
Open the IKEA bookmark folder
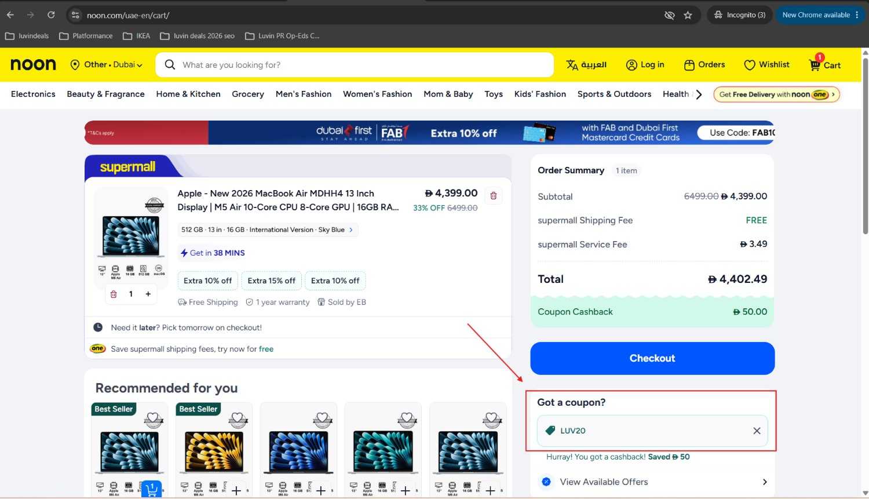click(x=137, y=36)
